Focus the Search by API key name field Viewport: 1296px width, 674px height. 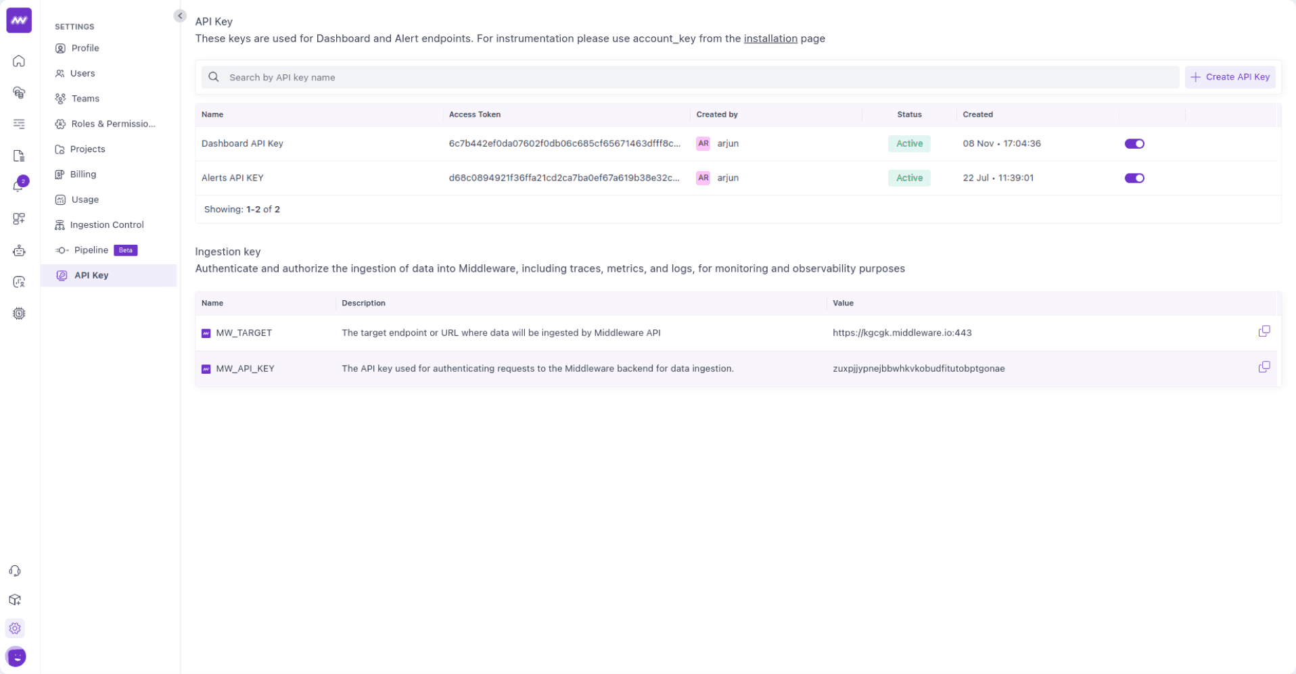click(690, 77)
